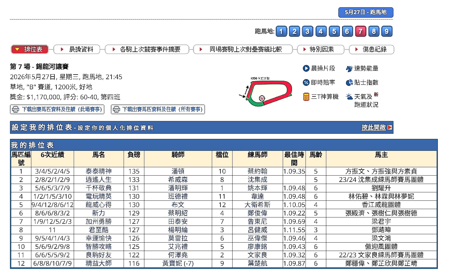Open jockey 田泰安 profile
452x274 pixels.
[178, 221]
